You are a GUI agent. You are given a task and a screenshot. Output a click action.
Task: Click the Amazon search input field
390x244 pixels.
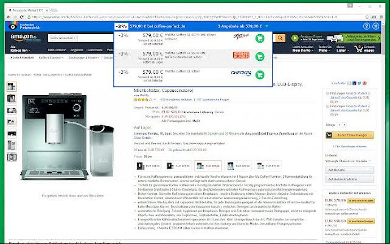(95, 38)
